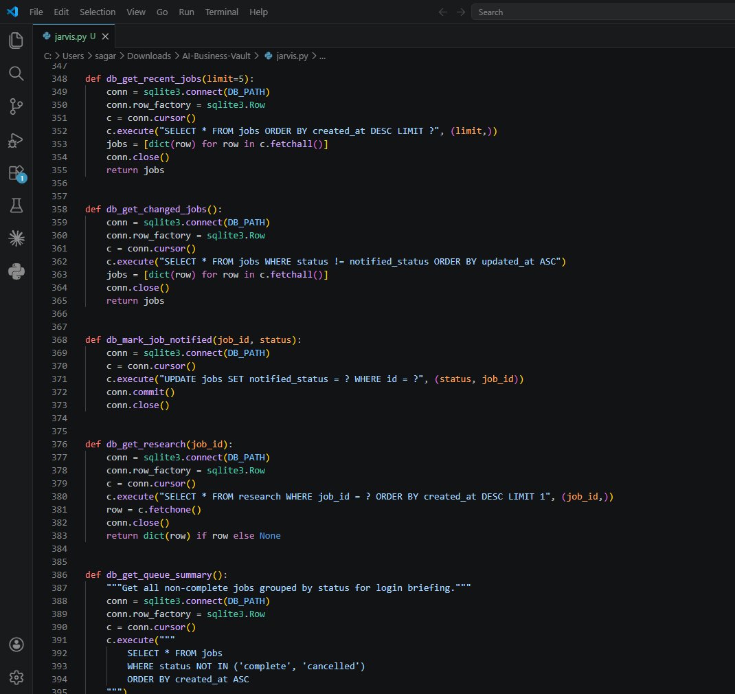Click db_get_recent_jobs function name
Screen dimensions: 735x694
coord(154,79)
